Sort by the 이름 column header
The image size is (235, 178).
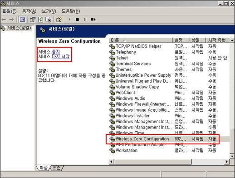coord(141,40)
